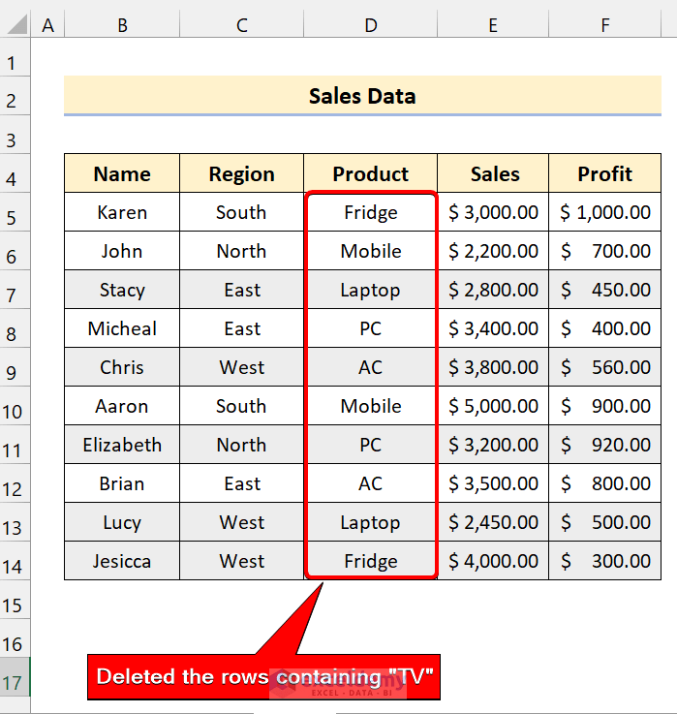Select column E header
The image size is (677, 714).
(493, 25)
